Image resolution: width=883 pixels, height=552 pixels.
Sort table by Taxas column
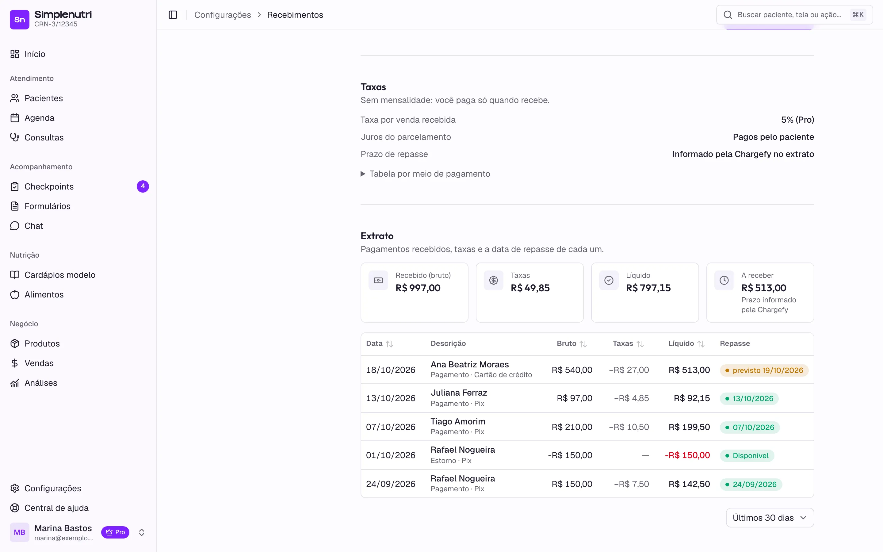coord(628,343)
